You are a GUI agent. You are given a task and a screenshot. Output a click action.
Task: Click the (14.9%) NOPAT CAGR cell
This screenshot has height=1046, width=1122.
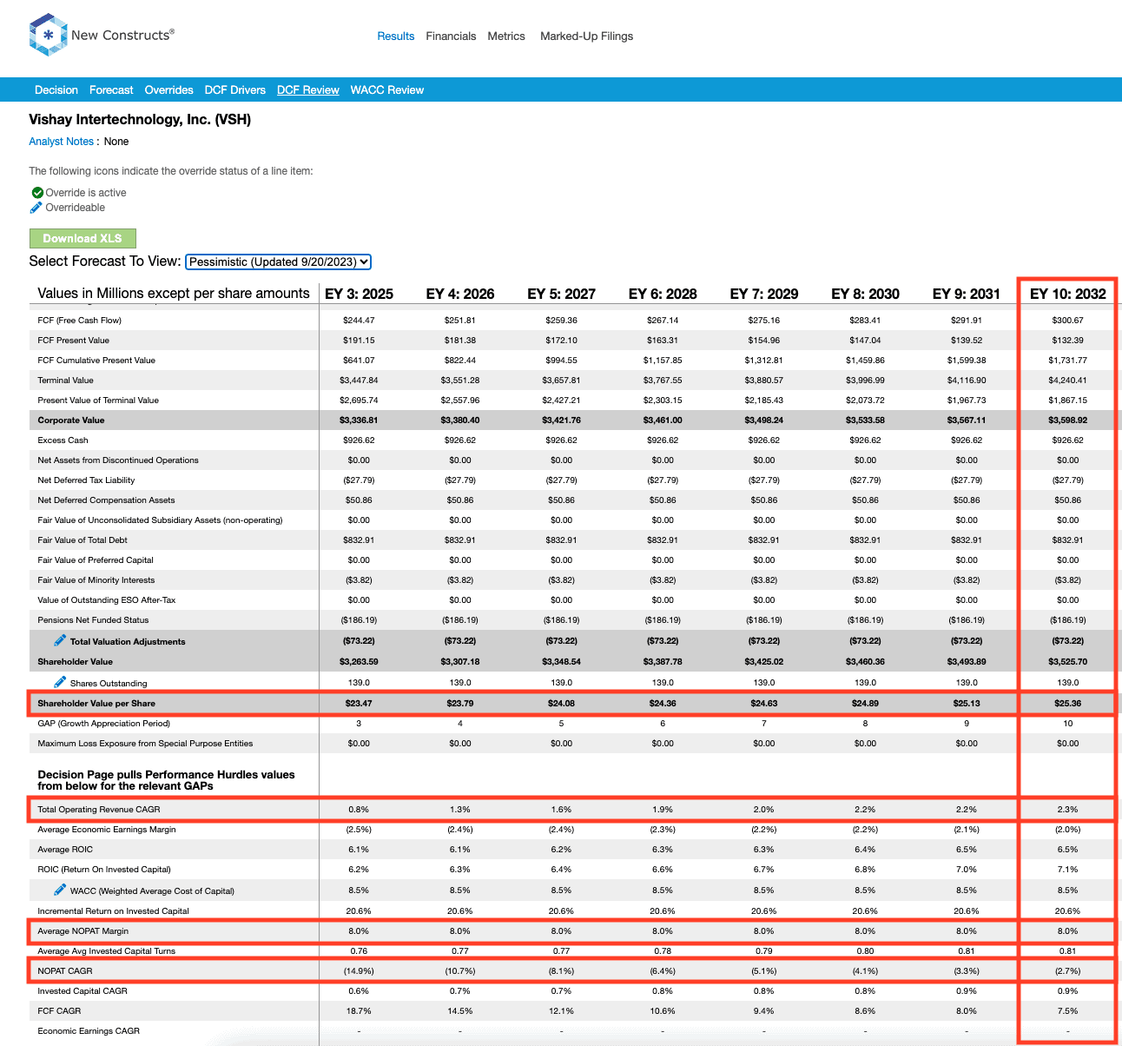[x=359, y=971]
